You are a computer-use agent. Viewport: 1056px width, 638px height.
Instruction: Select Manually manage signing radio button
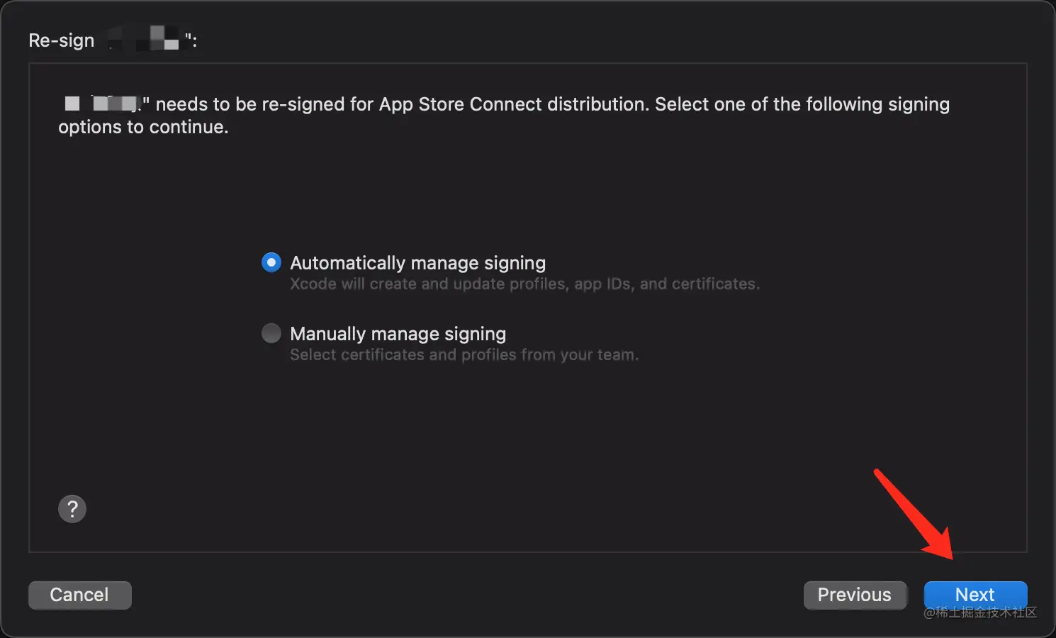tap(271, 333)
